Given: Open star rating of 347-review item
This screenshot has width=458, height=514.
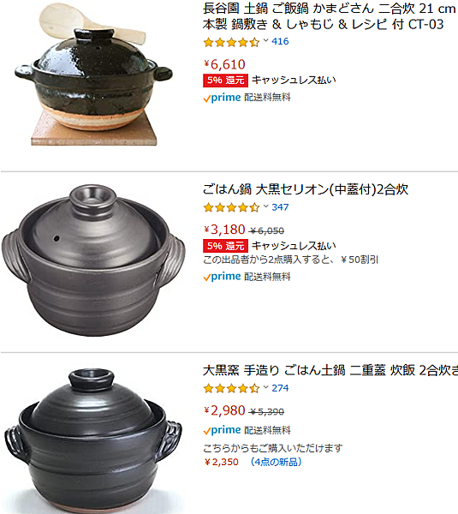Looking at the screenshot, I should (231, 207).
